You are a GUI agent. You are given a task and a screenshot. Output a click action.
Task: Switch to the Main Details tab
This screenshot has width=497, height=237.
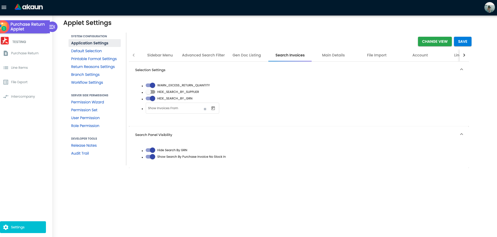[333, 55]
